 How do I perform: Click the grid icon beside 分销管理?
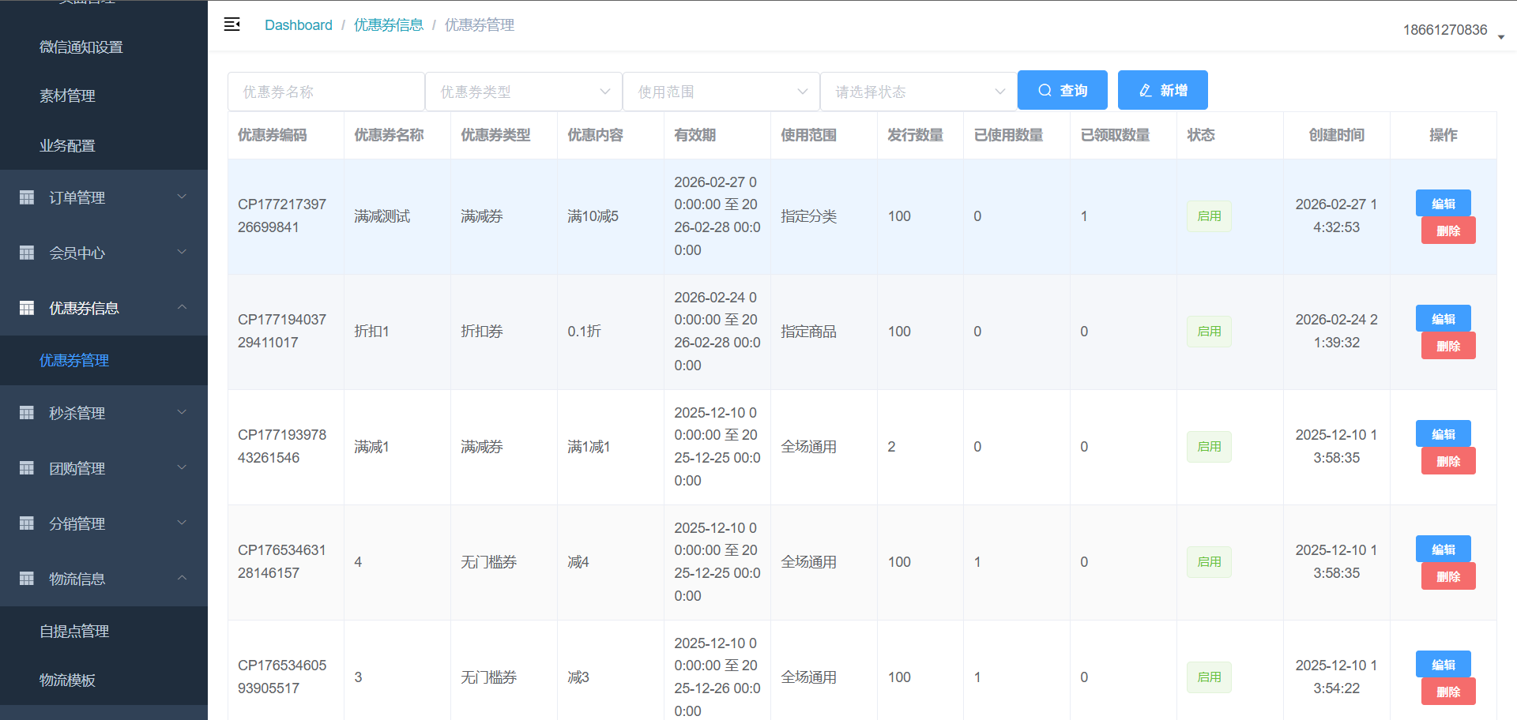(27, 523)
